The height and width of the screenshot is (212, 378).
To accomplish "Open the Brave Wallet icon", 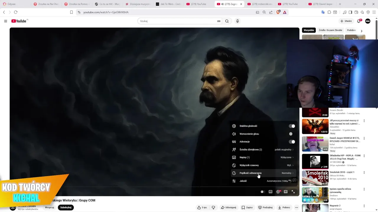I will click(356, 12).
